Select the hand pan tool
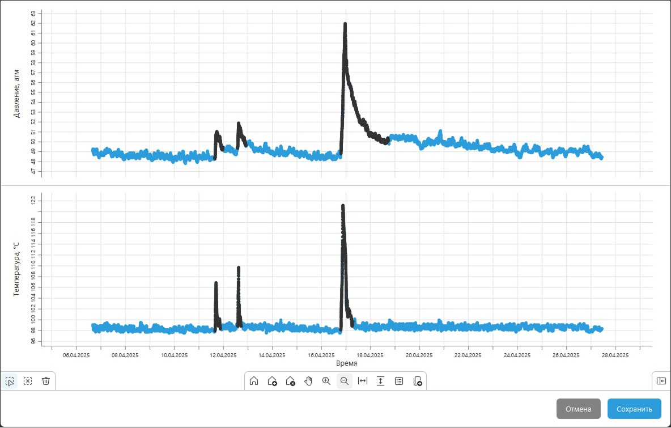671x428 pixels. pos(308,381)
